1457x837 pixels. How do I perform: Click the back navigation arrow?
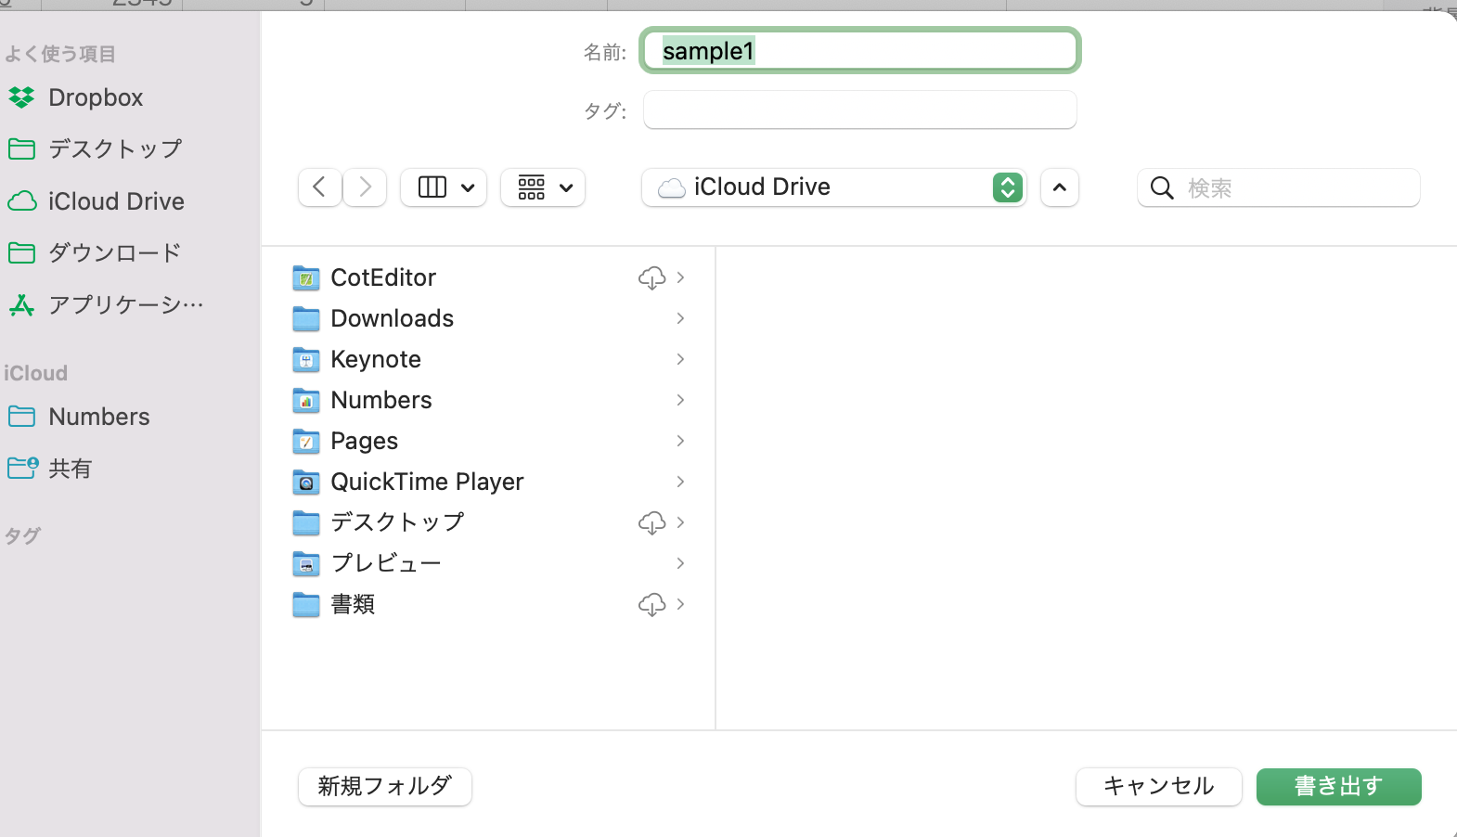pyautogui.click(x=319, y=187)
